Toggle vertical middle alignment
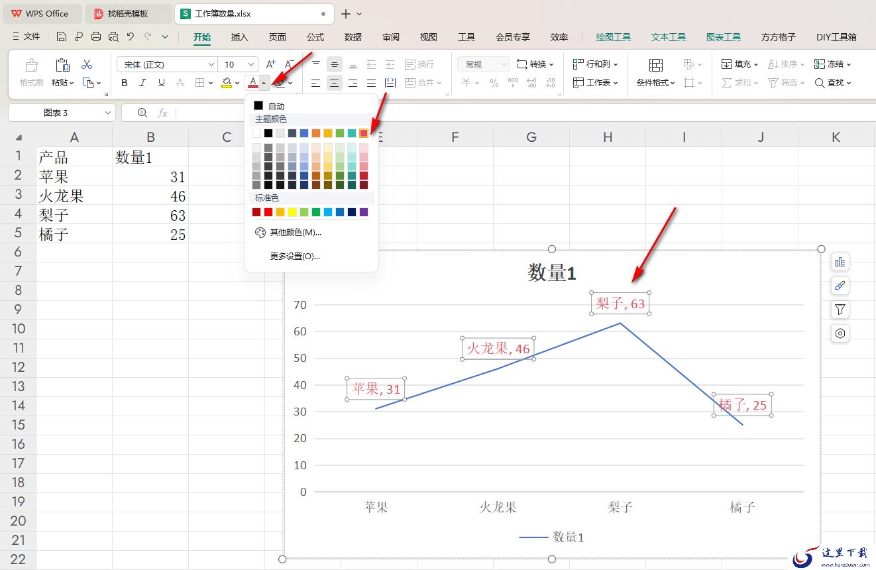The width and height of the screenshot is (876, 570). [x=335, y=64]
